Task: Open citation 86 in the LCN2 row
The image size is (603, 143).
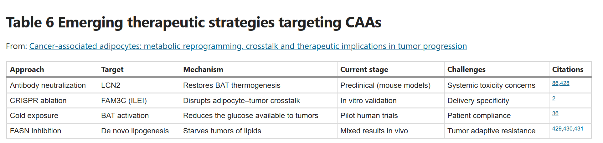Action: pos(555,83)
